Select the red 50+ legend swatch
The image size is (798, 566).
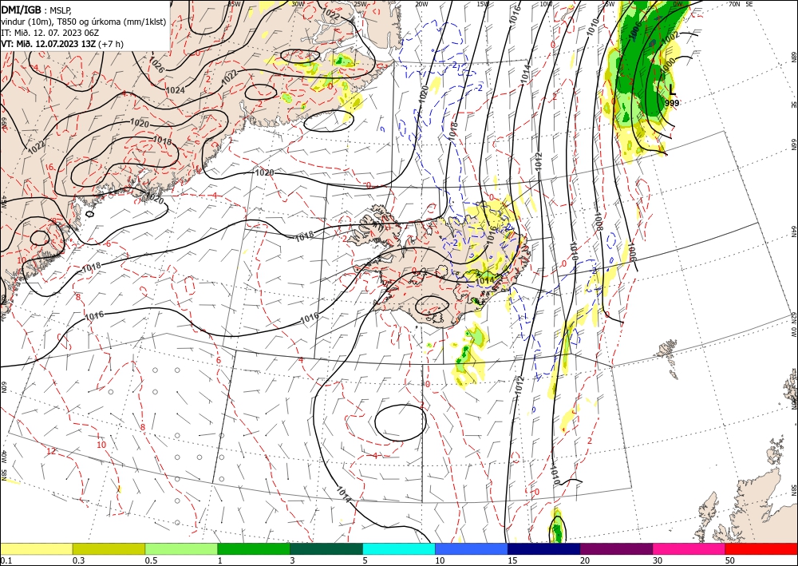tap(761, 548)
